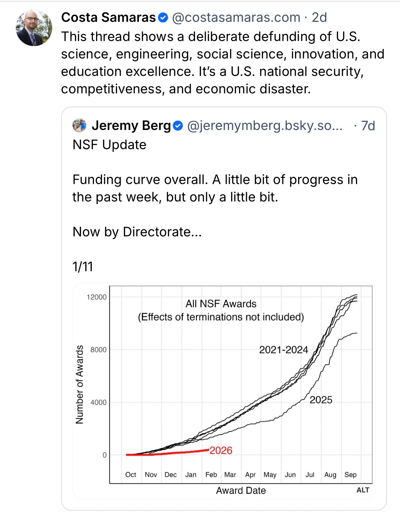Click the red 2026 label in the chart
The height and width of the screenshot is (514, 400).
(221, 450)
